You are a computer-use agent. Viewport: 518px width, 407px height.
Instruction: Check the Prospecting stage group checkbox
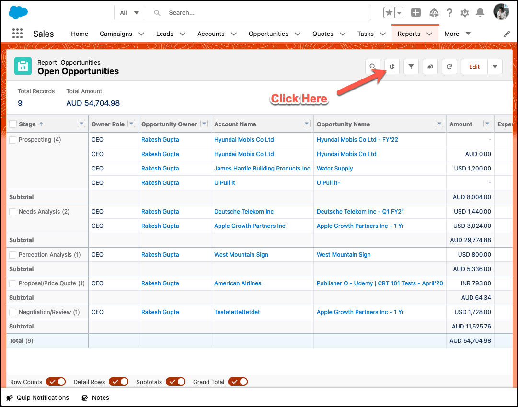pyautogui.click(x=12, y=139)
